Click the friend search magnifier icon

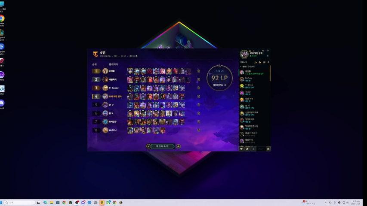(268, 62)
